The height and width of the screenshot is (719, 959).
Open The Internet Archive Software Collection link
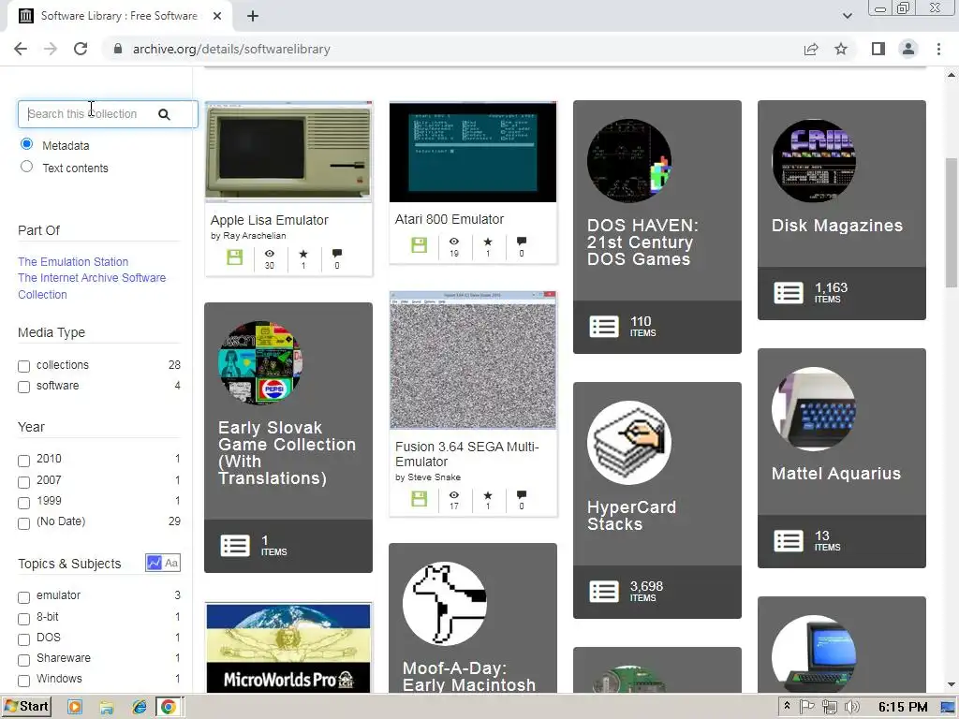point(92,286)
